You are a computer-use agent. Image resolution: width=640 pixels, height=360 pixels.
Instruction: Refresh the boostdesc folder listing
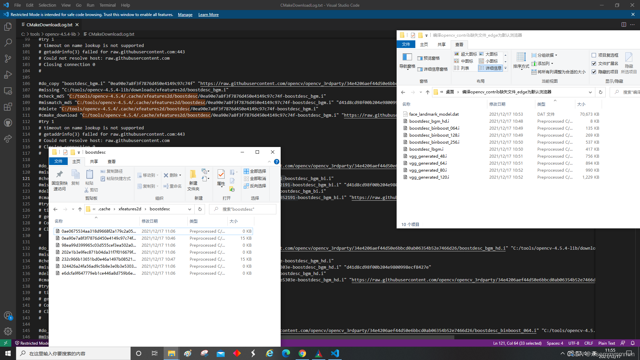click(200, 209)
